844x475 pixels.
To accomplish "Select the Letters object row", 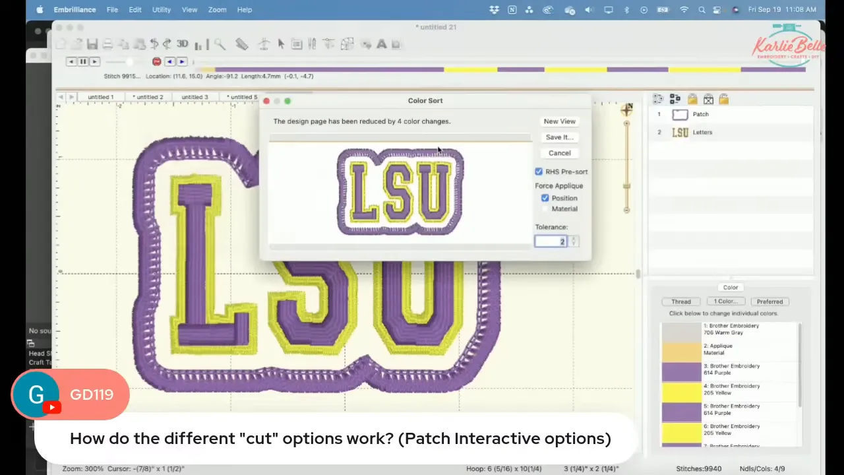I will click(731, 132).
